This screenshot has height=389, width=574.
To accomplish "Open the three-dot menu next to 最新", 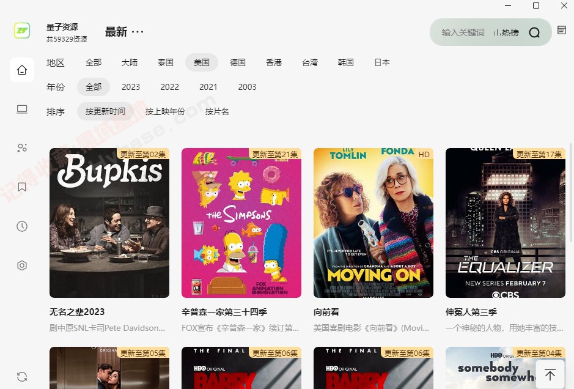I will point(138,32).
